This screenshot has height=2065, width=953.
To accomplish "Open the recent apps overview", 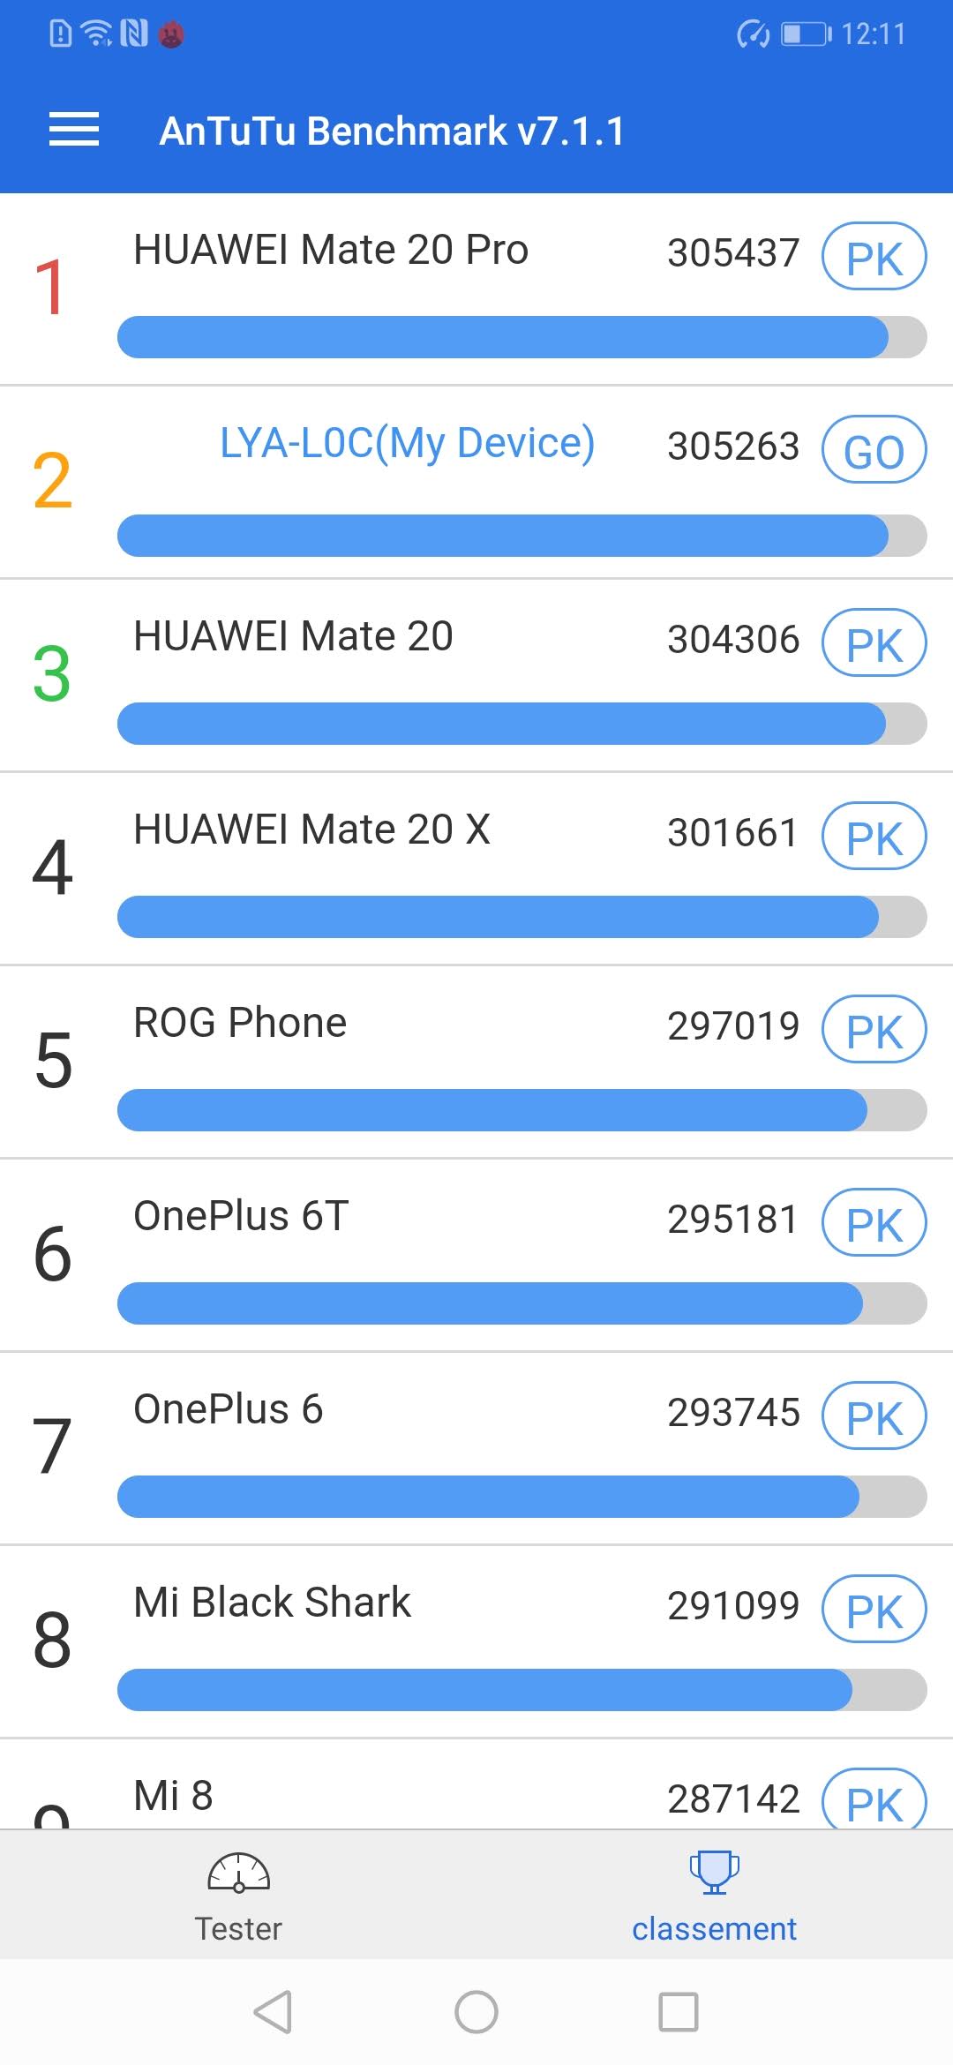I will (679, 2012).
